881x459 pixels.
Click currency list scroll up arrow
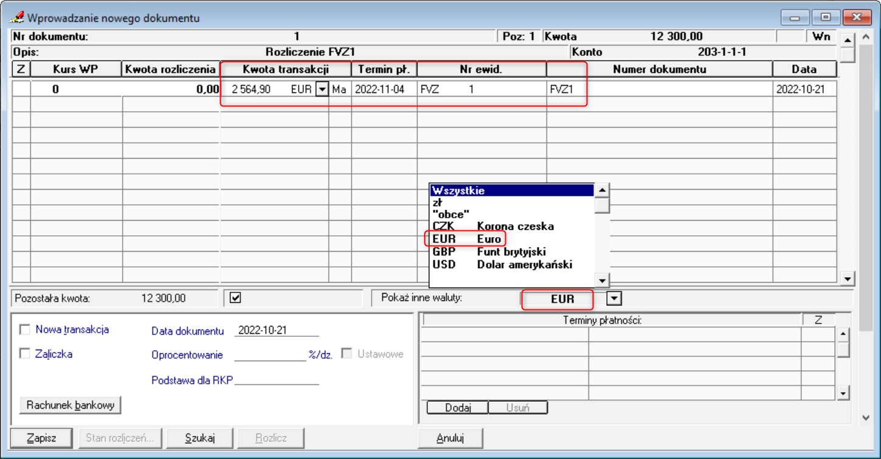coord(602,191)
